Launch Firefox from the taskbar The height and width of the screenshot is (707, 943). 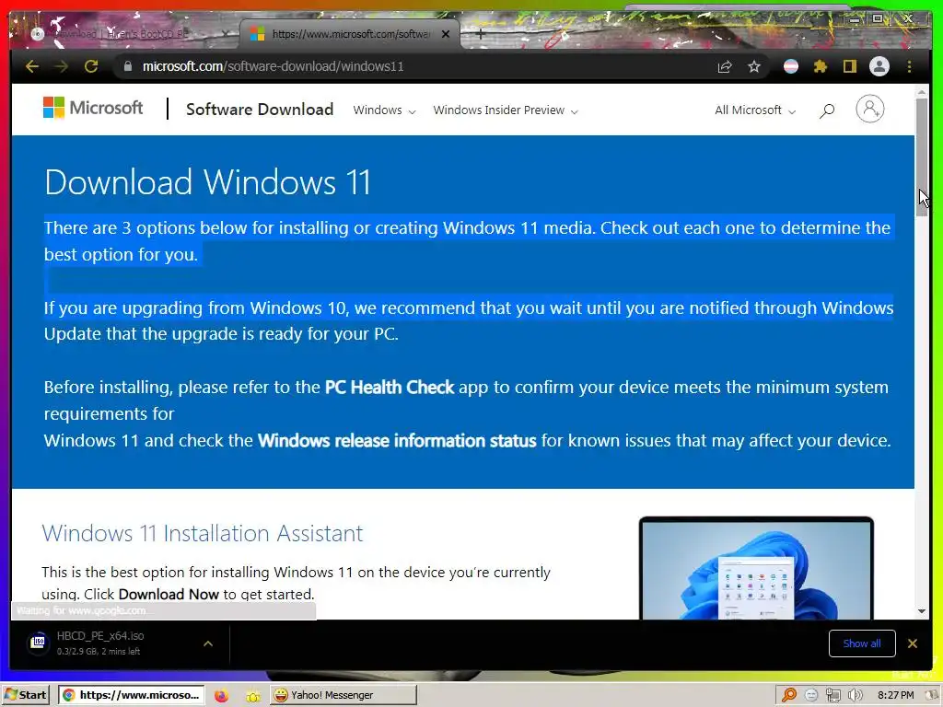[x=221, y=696]
